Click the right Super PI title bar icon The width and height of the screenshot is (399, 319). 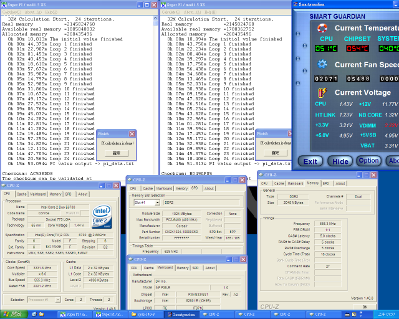tap(163, 5)
